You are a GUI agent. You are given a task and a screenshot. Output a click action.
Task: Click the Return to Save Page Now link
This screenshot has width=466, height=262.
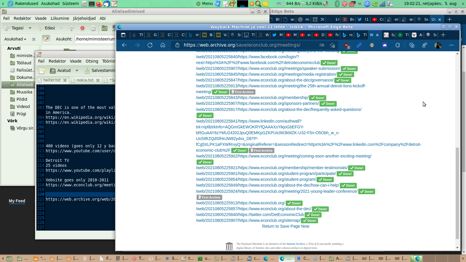[286, 226]
